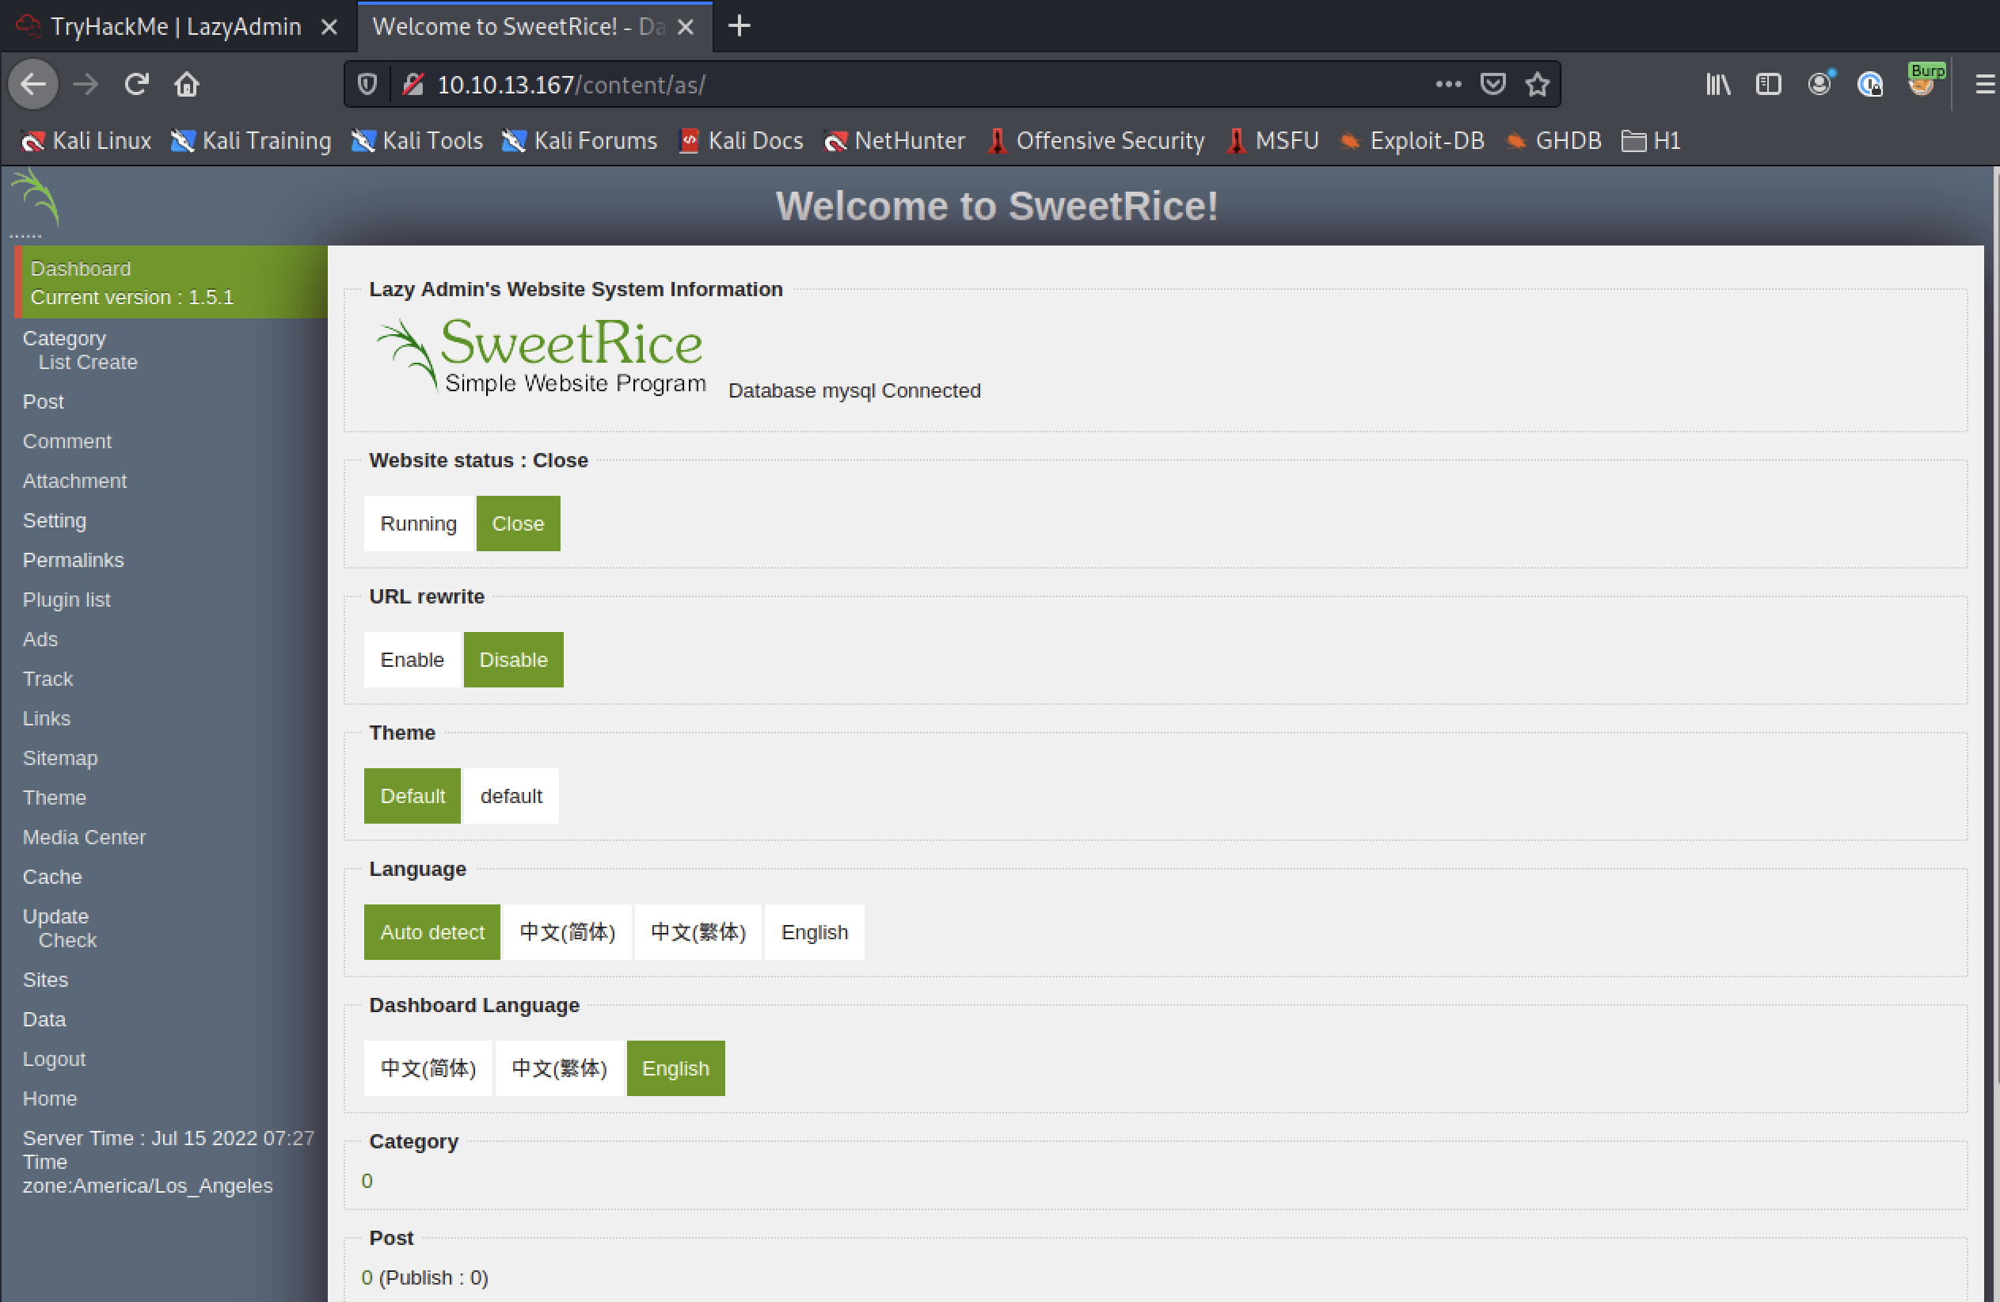Image resolution: width=2000 pixels, height=1302 pixels.
Task: Select the lowercase default theme
Action: [511, 795]
